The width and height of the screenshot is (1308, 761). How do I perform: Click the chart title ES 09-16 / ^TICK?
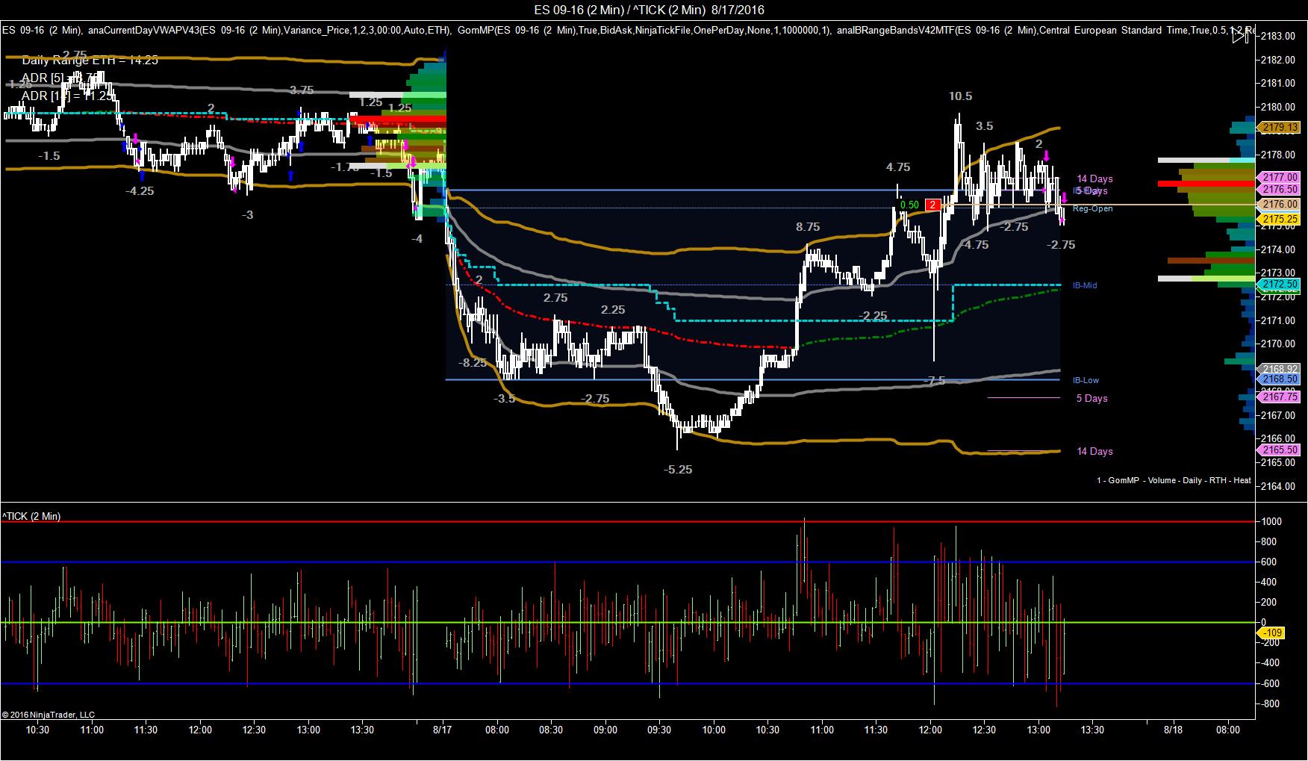tap(649, 10)
